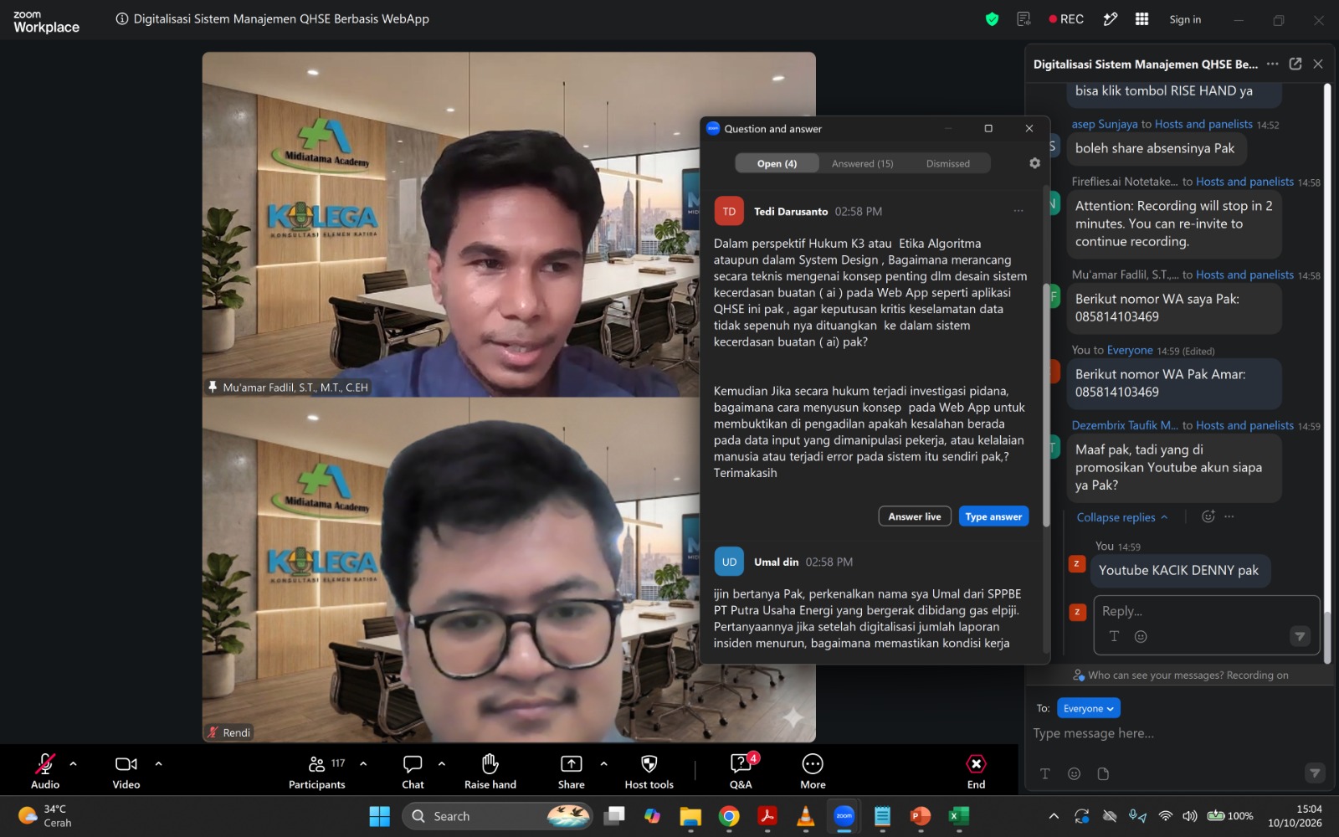Click the Sign in link

(x=1185, y=19)
